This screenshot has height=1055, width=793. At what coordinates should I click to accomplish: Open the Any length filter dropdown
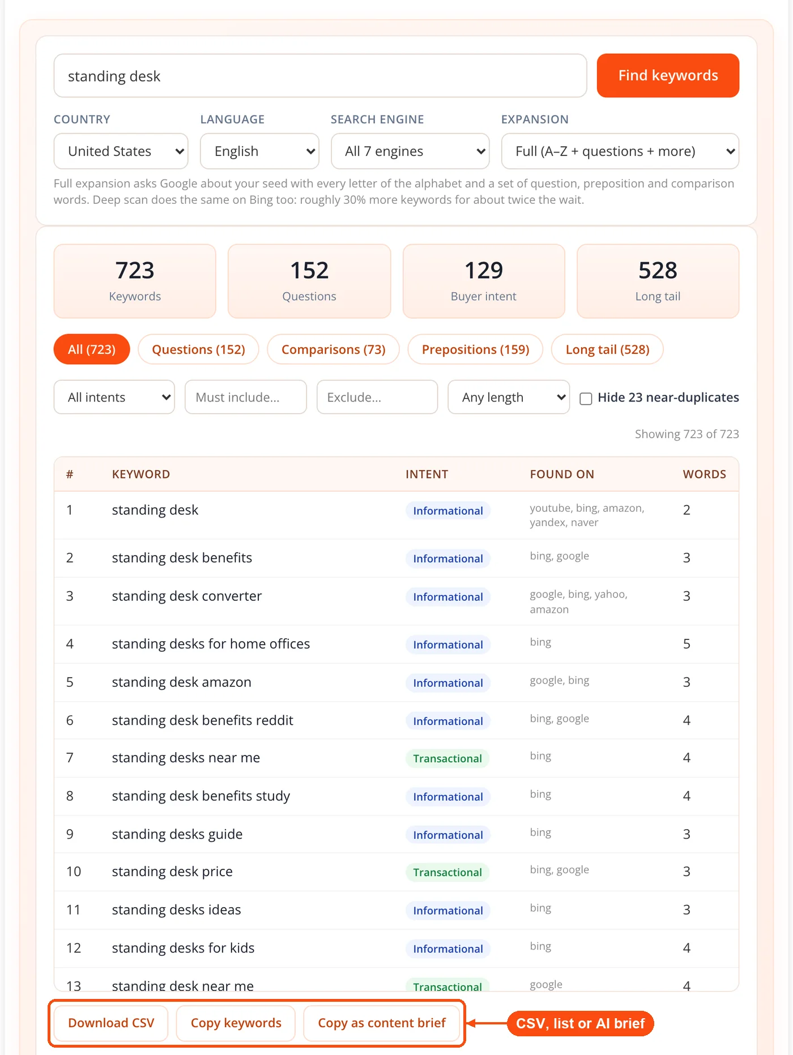pyautogui.click(x=508, y=397)
